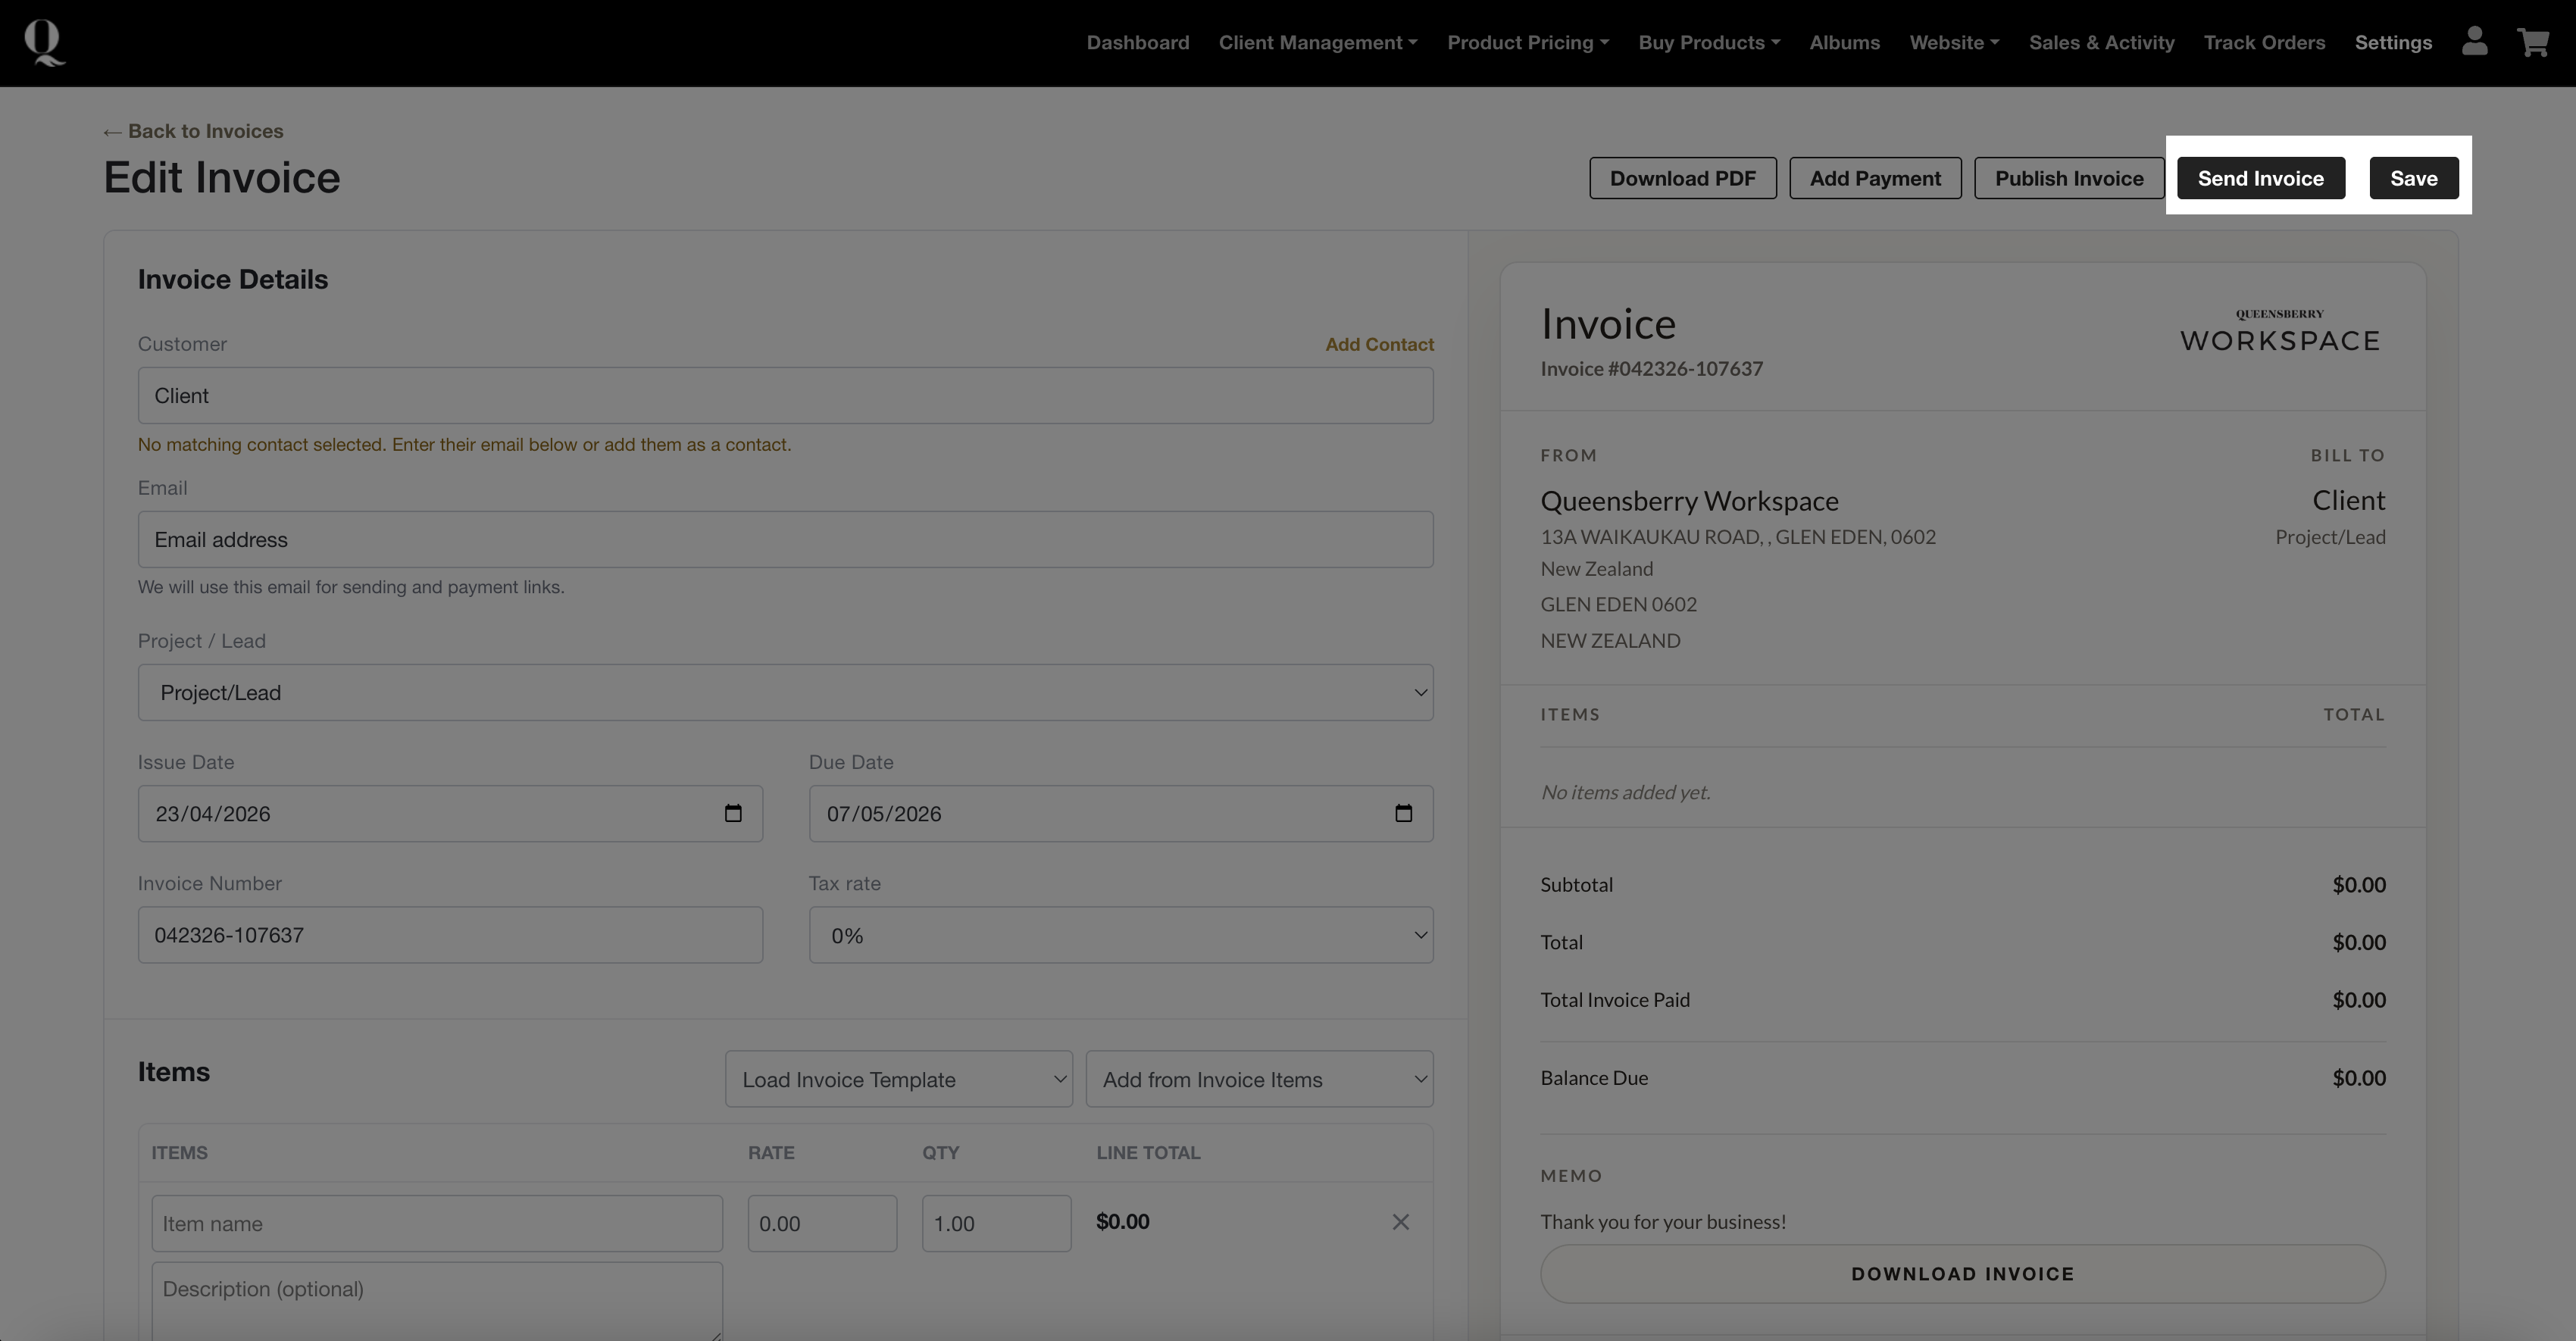Screen dimensions: 2576x1341
Task: Open the user account profile icon
Action: tap(2474, 42)
